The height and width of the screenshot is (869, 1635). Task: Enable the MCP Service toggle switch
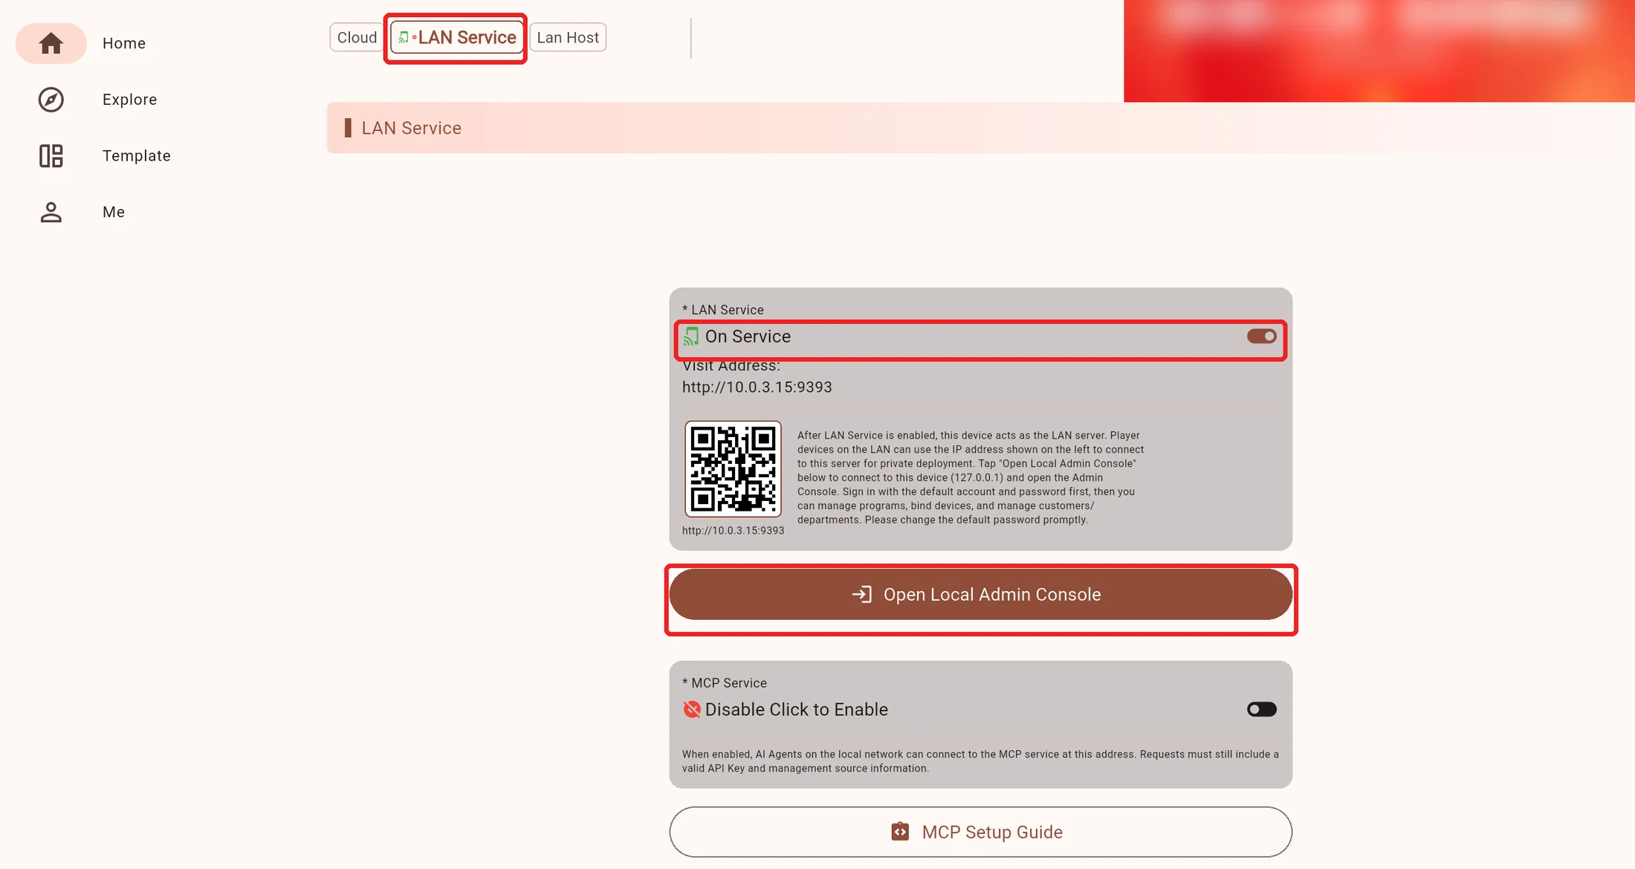(x=1261, y=709)
